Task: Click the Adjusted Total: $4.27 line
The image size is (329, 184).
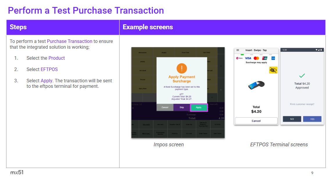Action: pyautogui.click(x=182, y=99)
